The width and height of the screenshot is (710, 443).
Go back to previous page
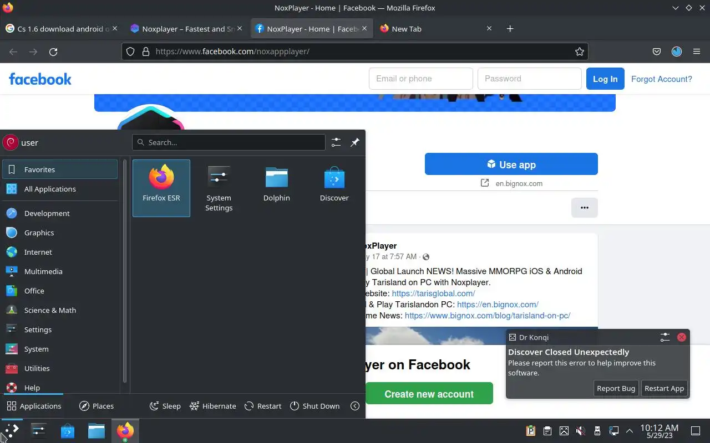point(13,51)
